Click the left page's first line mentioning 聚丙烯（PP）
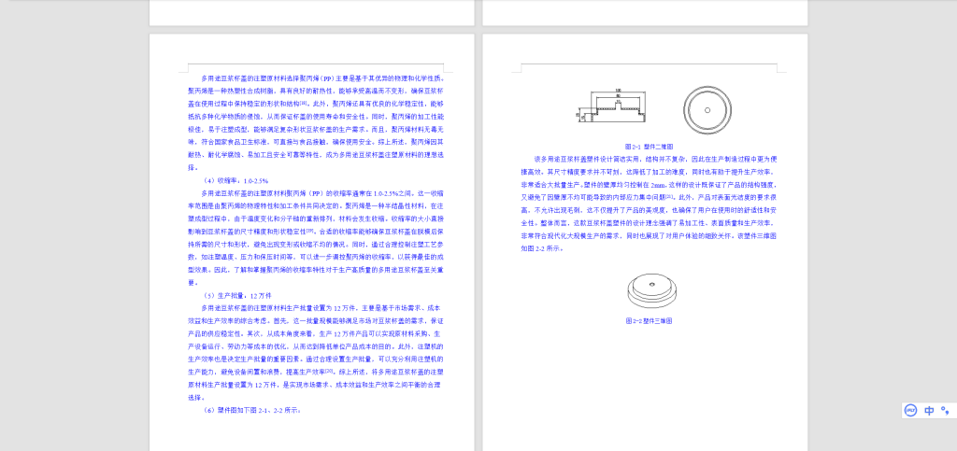 pyautogui.click(x=322, y=78)
